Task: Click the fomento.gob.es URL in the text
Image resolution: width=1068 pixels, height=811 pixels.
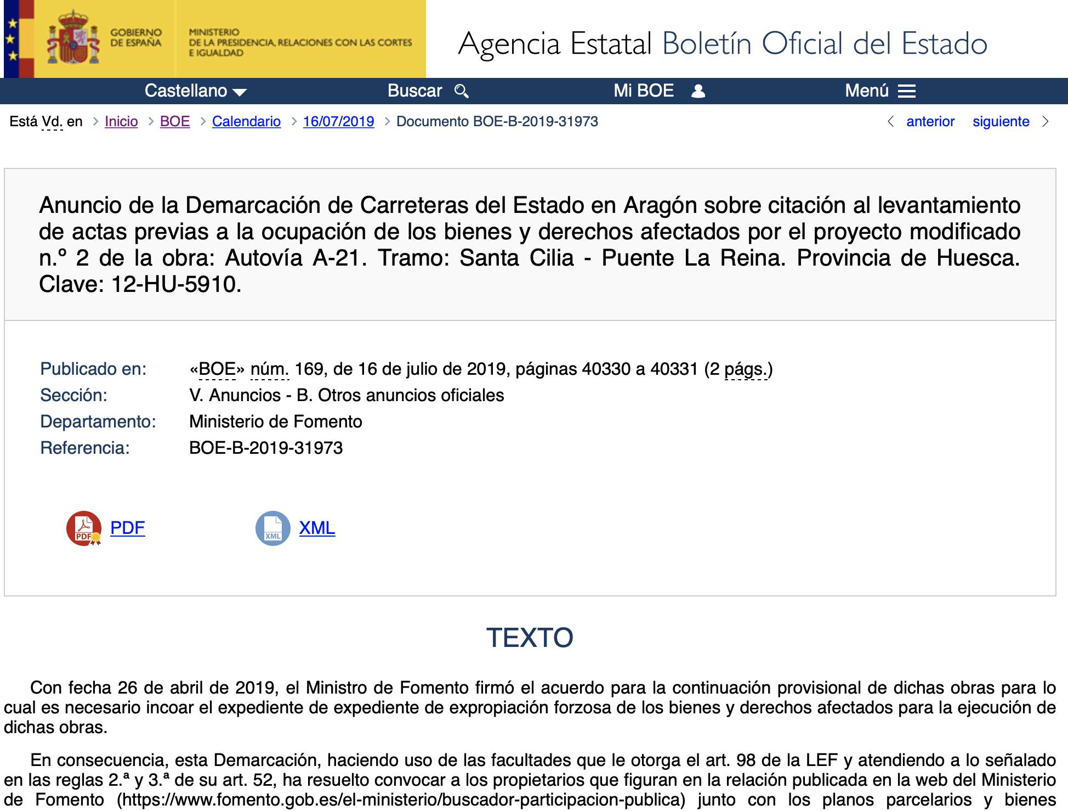Action: (401, 800)
